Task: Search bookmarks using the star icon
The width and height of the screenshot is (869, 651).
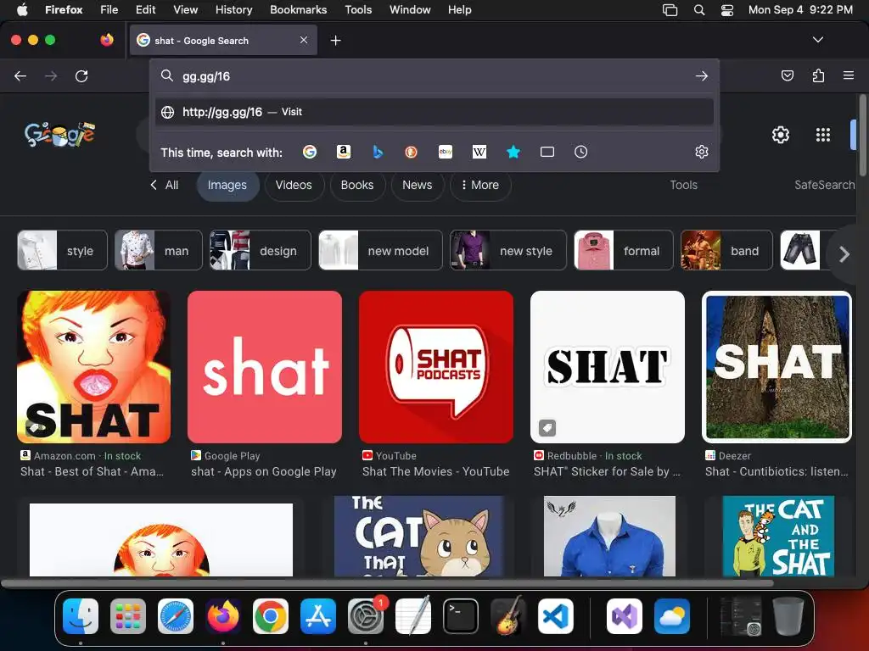Action: [513, 152]
